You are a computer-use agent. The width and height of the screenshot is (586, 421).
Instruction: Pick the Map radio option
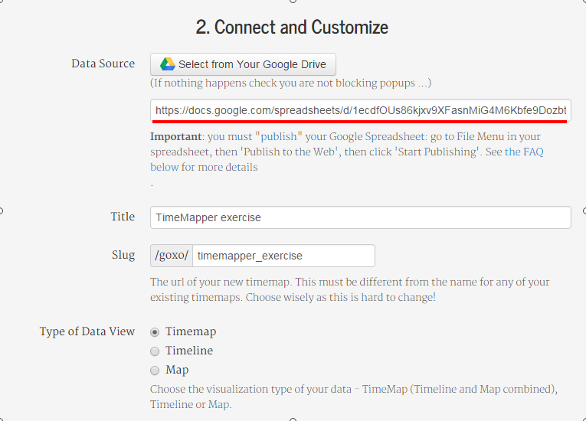coord(155,370)
